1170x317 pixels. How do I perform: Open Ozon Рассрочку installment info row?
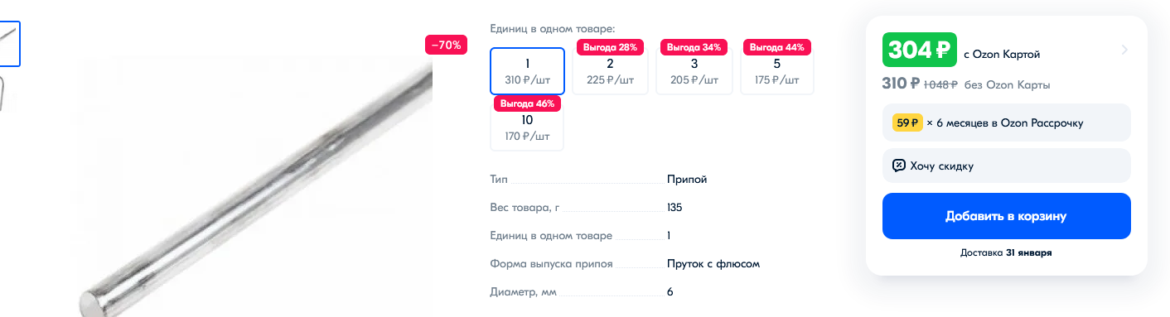[x=1006, y=122]
